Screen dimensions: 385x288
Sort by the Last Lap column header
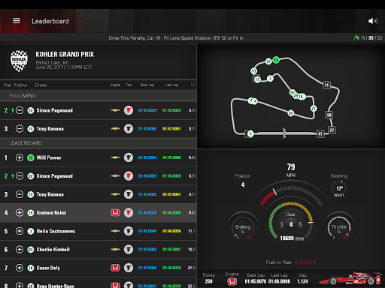(171, 85)
